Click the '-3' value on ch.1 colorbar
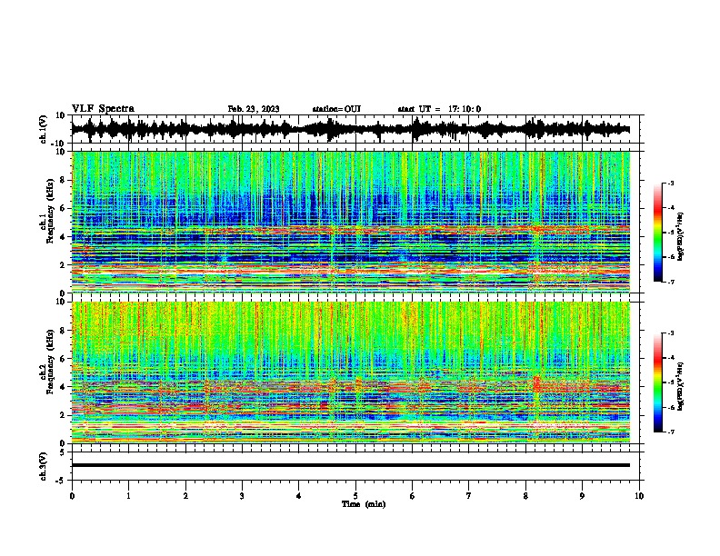Viewport: 720px width, 556px height. [x=670, y=183]
